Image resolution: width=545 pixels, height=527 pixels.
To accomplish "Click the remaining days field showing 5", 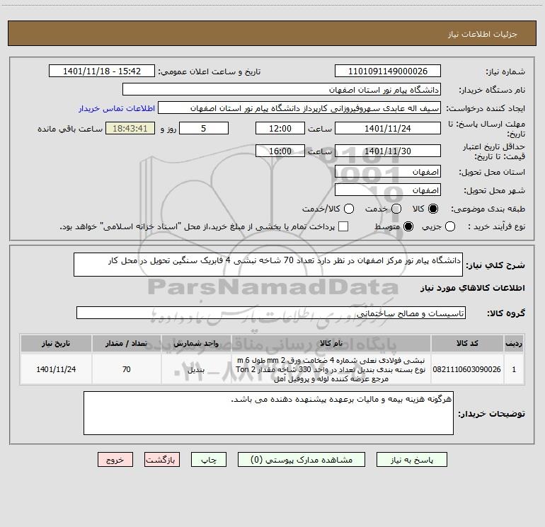I will coord(204,128).
